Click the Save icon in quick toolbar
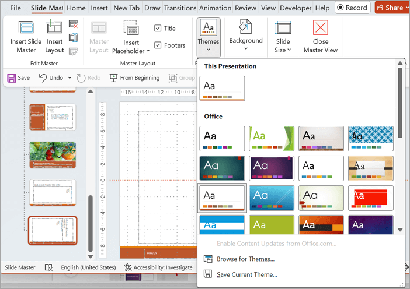Viewport: 410px width, 289px height. point(12,77)
